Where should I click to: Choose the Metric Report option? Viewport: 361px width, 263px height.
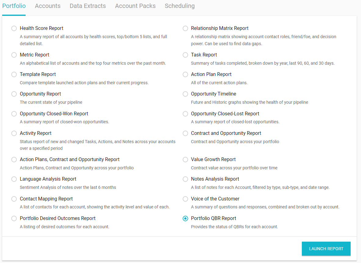(x=14, y=55)
